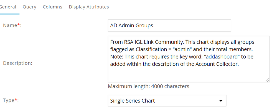
Task: Click the Description field label
Action: click(x=17, y=63)
